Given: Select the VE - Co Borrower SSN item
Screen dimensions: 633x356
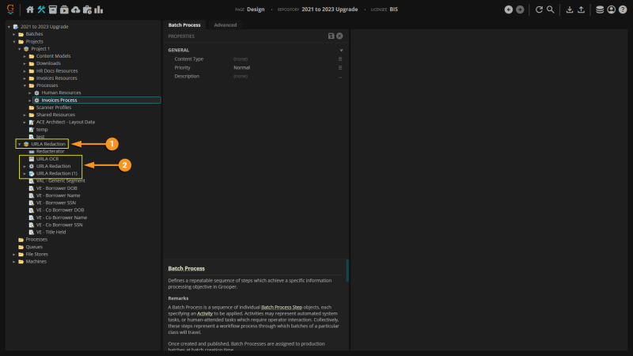Looking at the screenshot, I should tap(59, 225).
